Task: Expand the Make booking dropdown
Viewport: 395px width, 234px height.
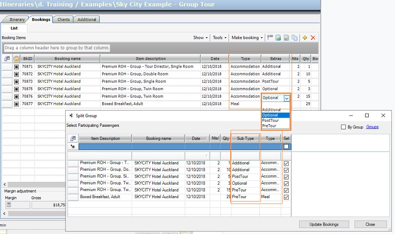Action: [x=247, y=38]
